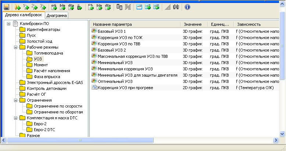Switch to the 'Диаграмма' tab
Image resolution: width=286 pixels, height=151 pixels.
pos(57,15)
